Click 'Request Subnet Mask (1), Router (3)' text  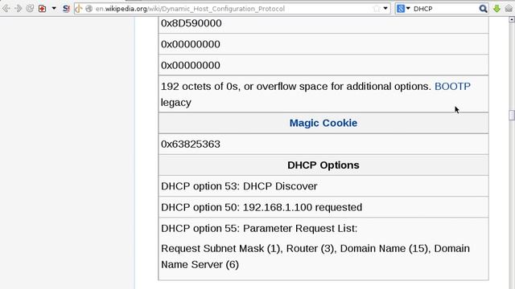tap(248, 249)
